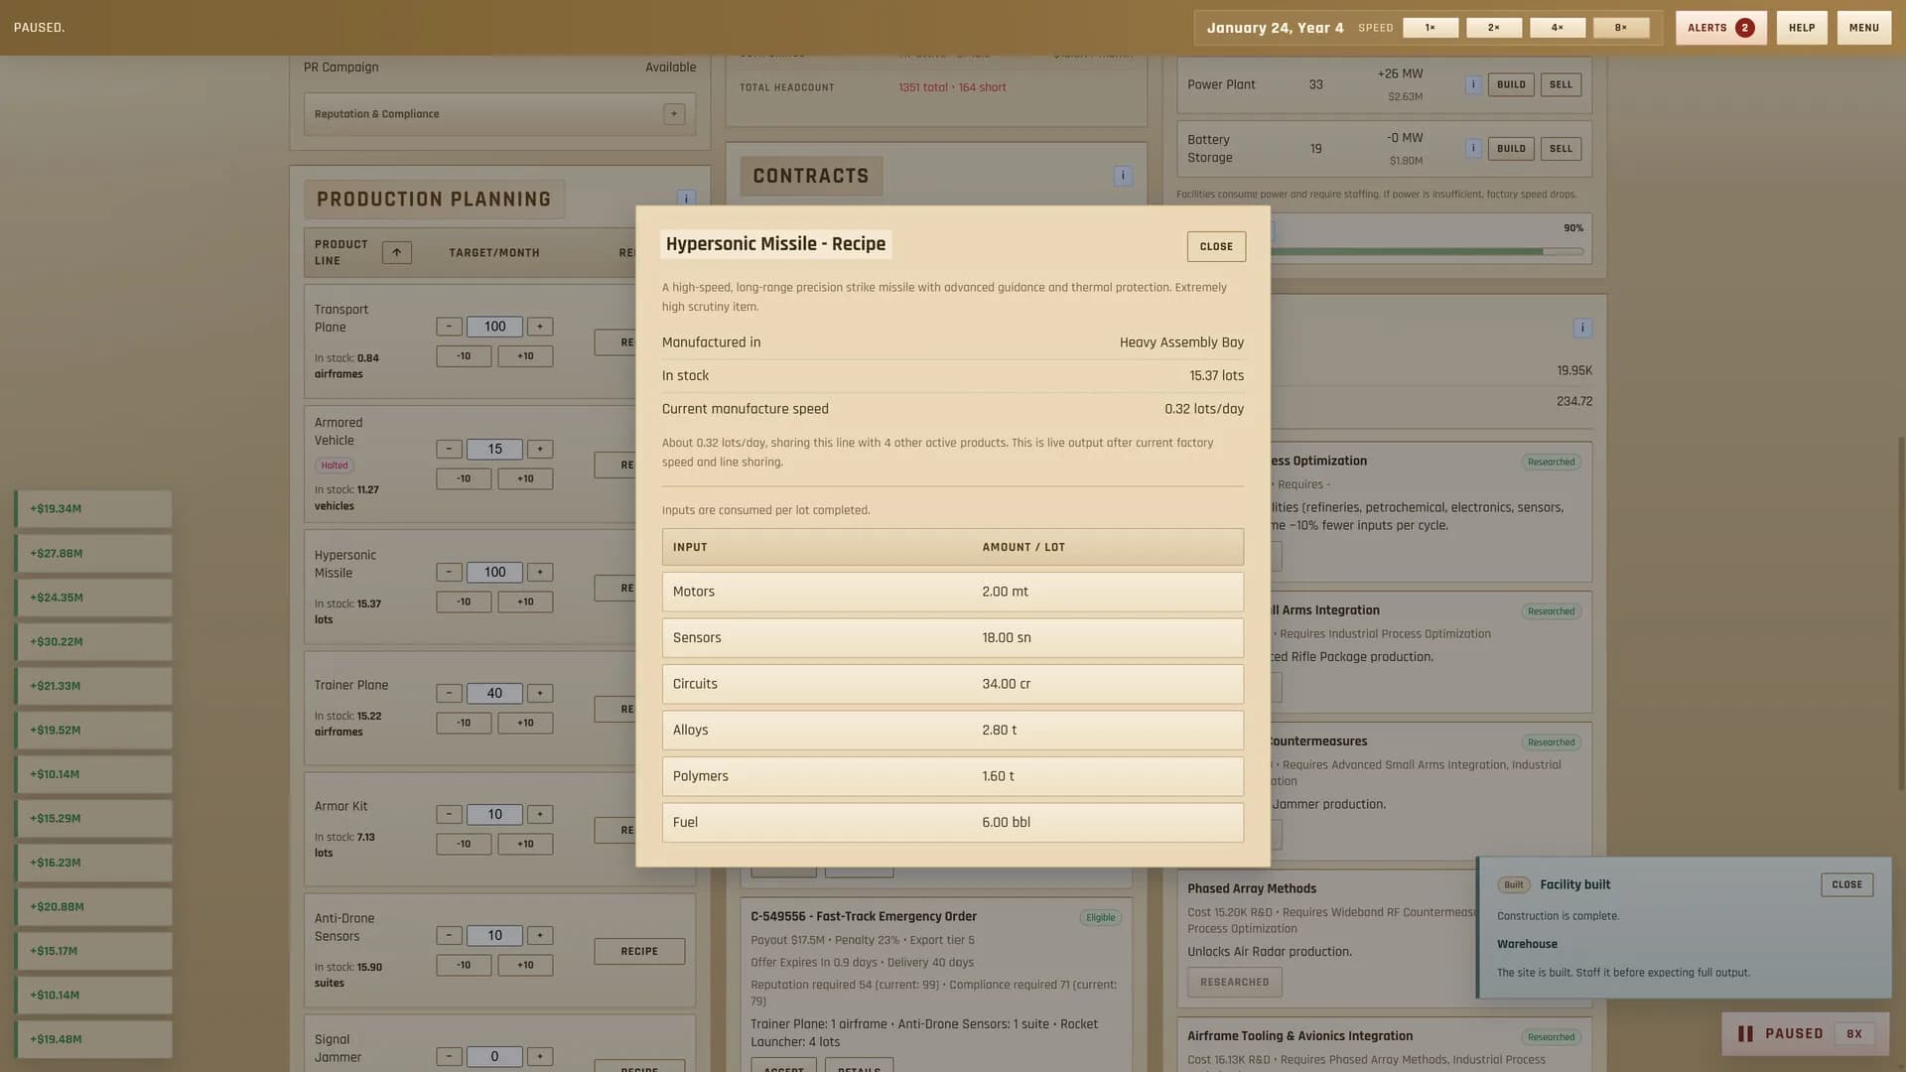Add 10 to Armored Vehicle target
The width and height of the screenshot is (1906, 1072).
click(x=525, y=478)
